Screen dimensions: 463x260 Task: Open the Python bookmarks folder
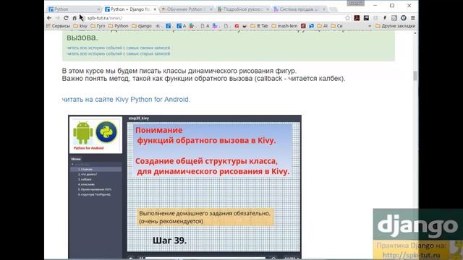click(119, 26)
